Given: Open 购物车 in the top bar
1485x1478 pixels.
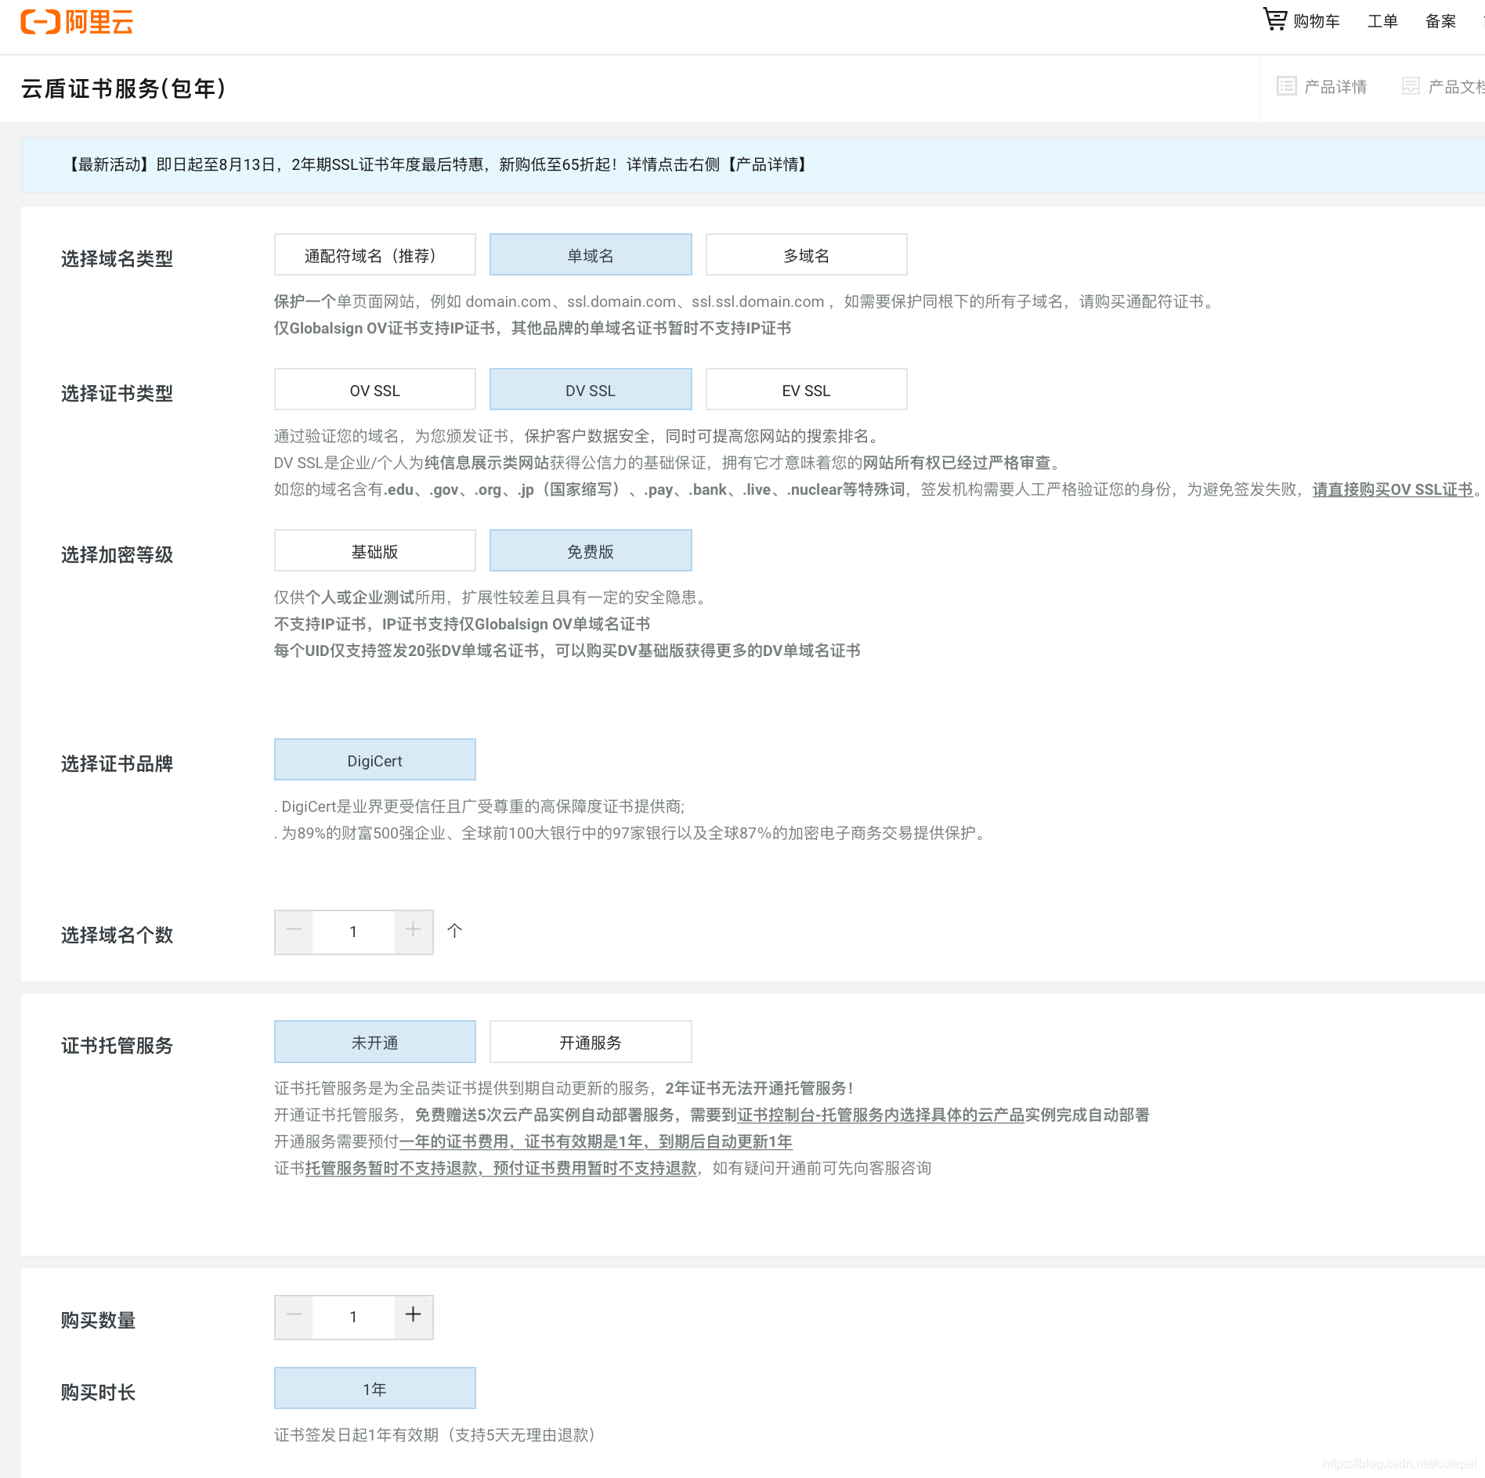Looking at the screenshot, I should 1317,21.
